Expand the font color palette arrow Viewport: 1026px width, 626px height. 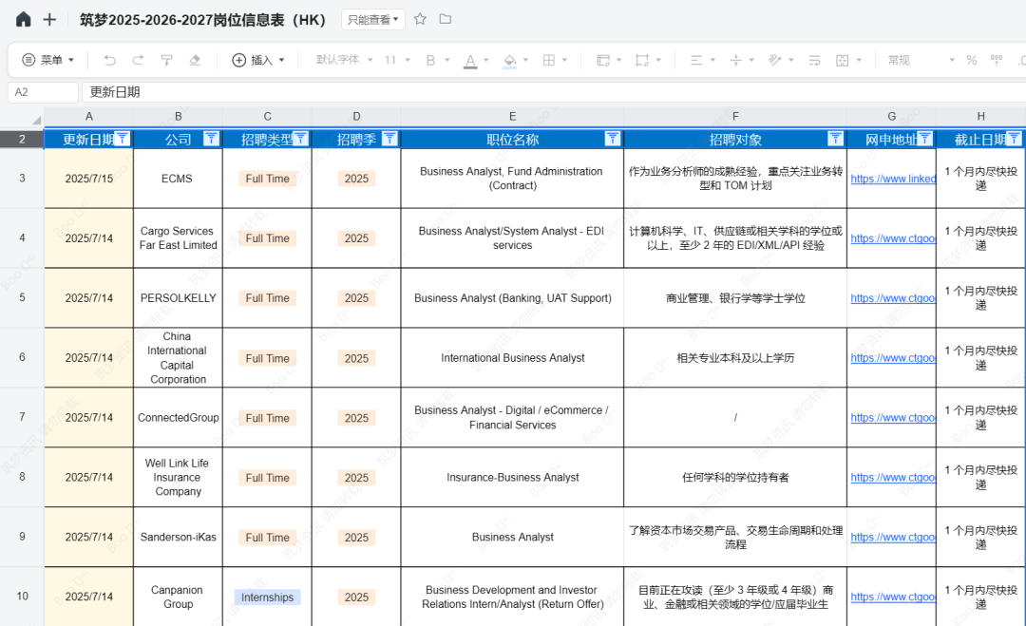pos(486,60)
